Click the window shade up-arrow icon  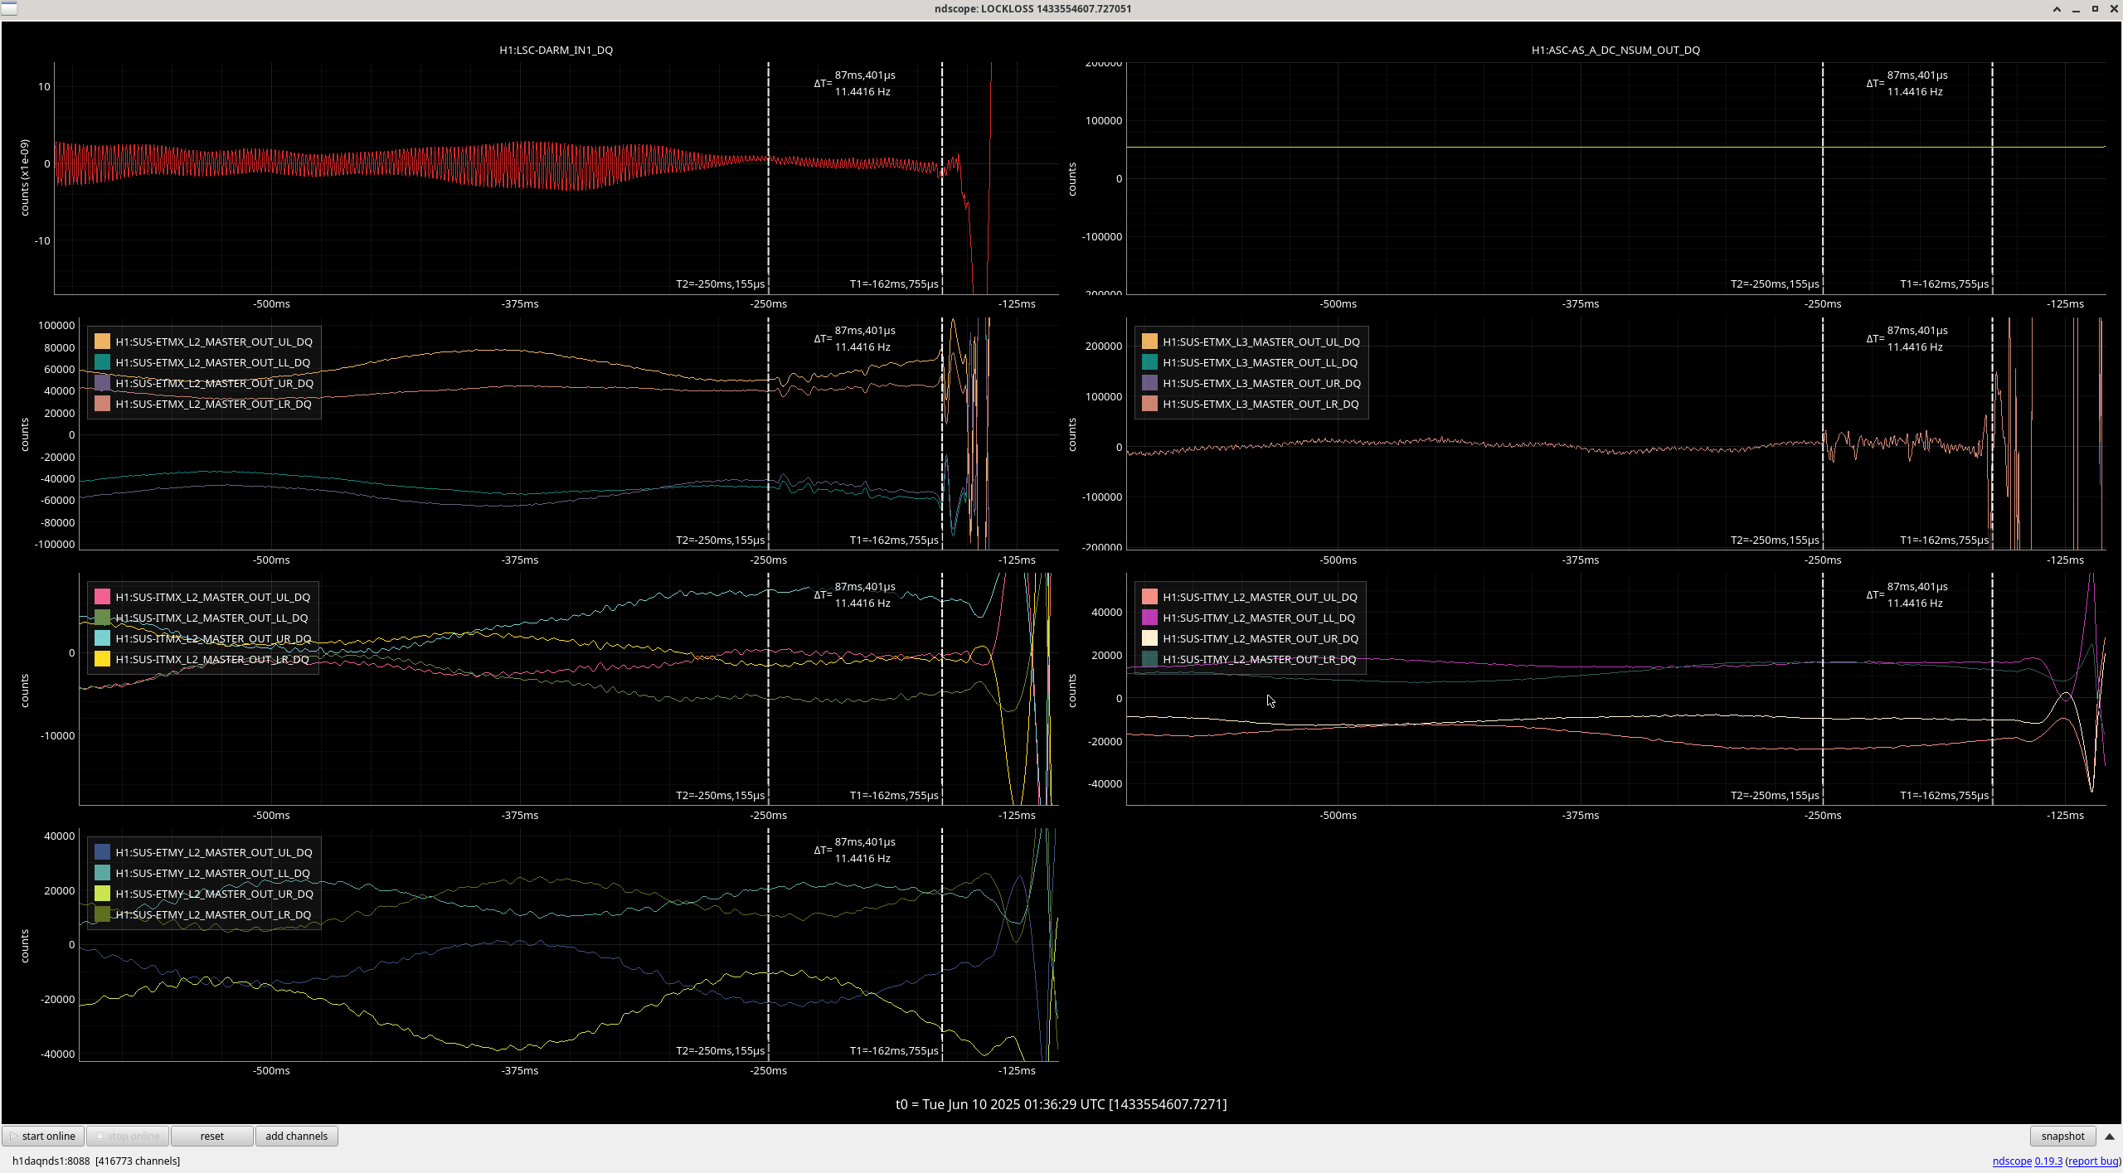tap(2057, 9)
